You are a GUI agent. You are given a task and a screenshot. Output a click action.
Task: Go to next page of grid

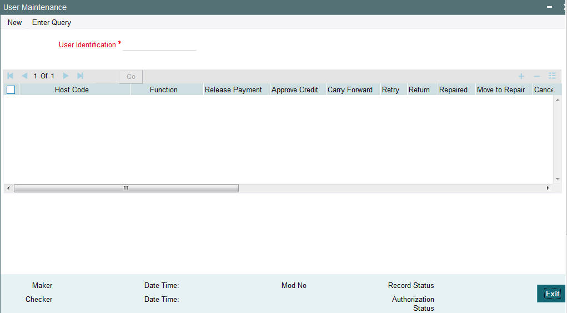(66, 76)
